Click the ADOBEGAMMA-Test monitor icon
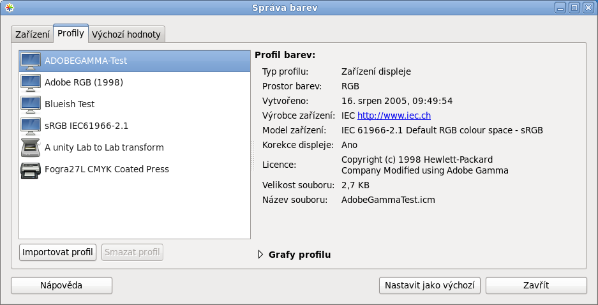This screenshot has height=305, width=598. coord(31,61)
